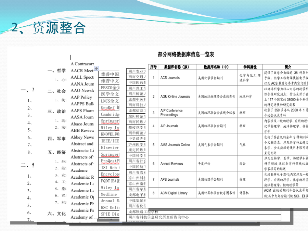Click the 'EBSCO全文' database row
The image size is (308, 231).
tap(109, 88)
